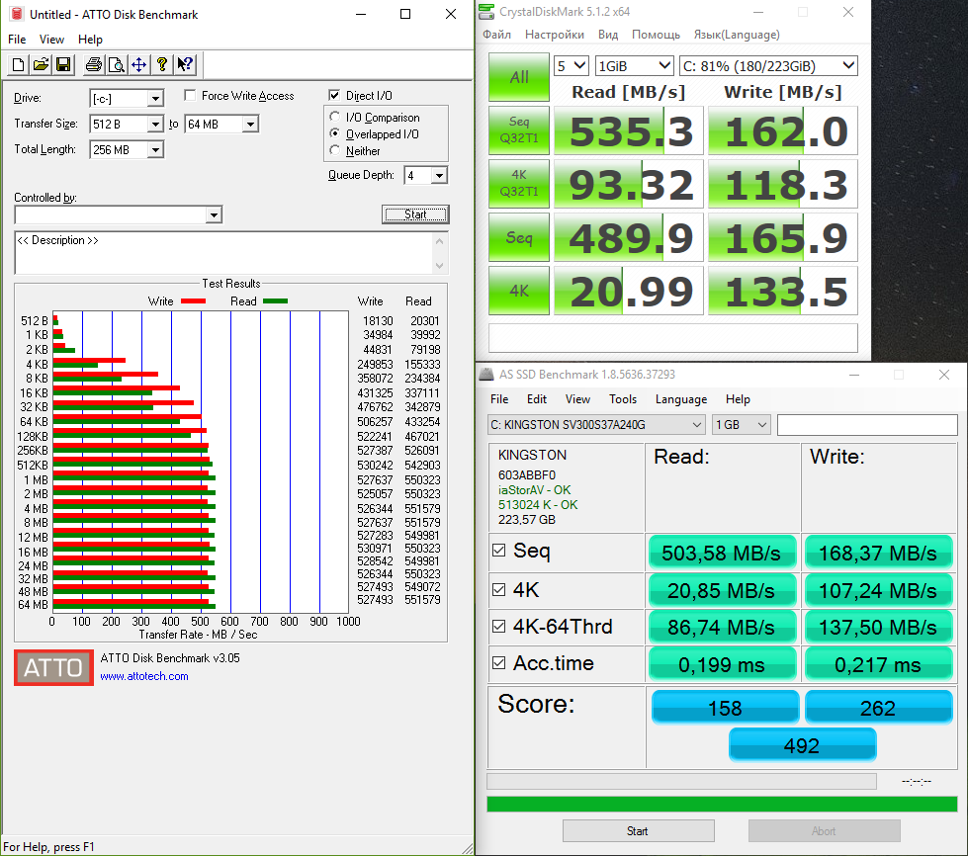Click the total score 492 in AS SSD

pos(802,745)
